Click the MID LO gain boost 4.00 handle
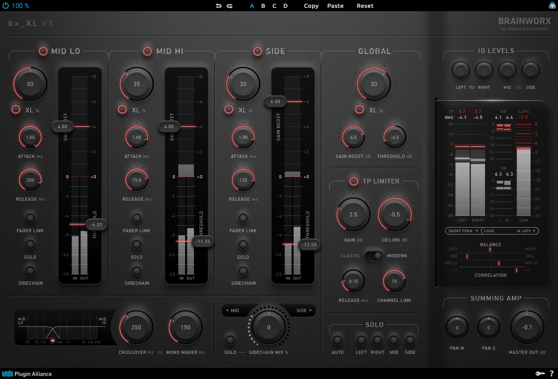The image size is (558, 379). [62, 126]
